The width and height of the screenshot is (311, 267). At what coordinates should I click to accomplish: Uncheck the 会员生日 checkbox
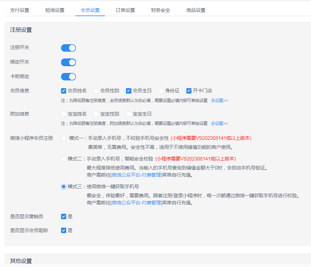pos(129,91)
